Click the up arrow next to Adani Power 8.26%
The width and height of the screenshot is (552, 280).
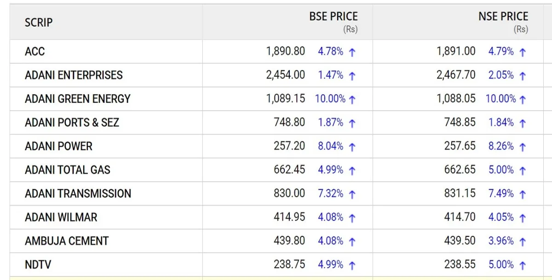coord(523,147)
